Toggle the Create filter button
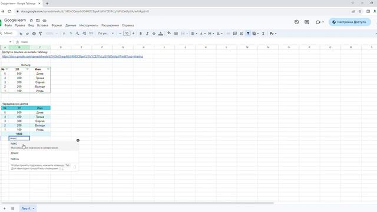377x212 pixels. [248, 34]
